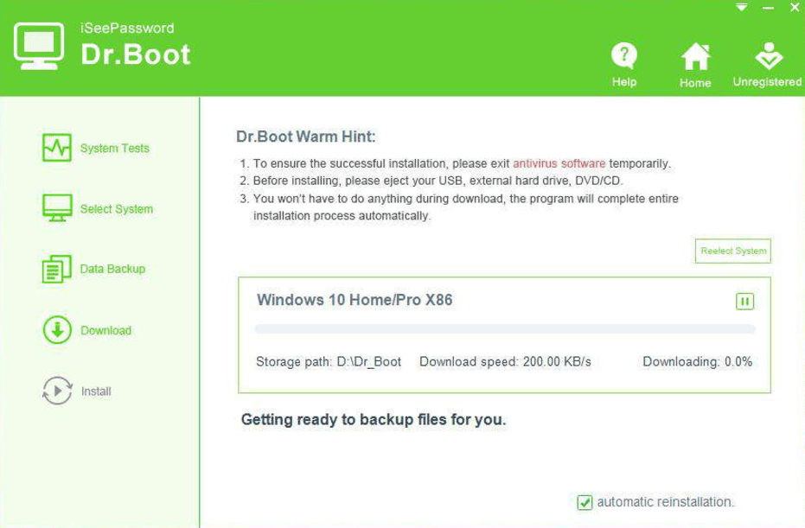Click the Home label in header
Viewport: 805px width, 528px height.
click(695, 83)
